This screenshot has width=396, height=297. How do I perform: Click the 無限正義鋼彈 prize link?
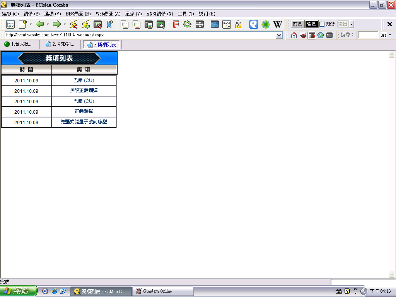[84, 91]
